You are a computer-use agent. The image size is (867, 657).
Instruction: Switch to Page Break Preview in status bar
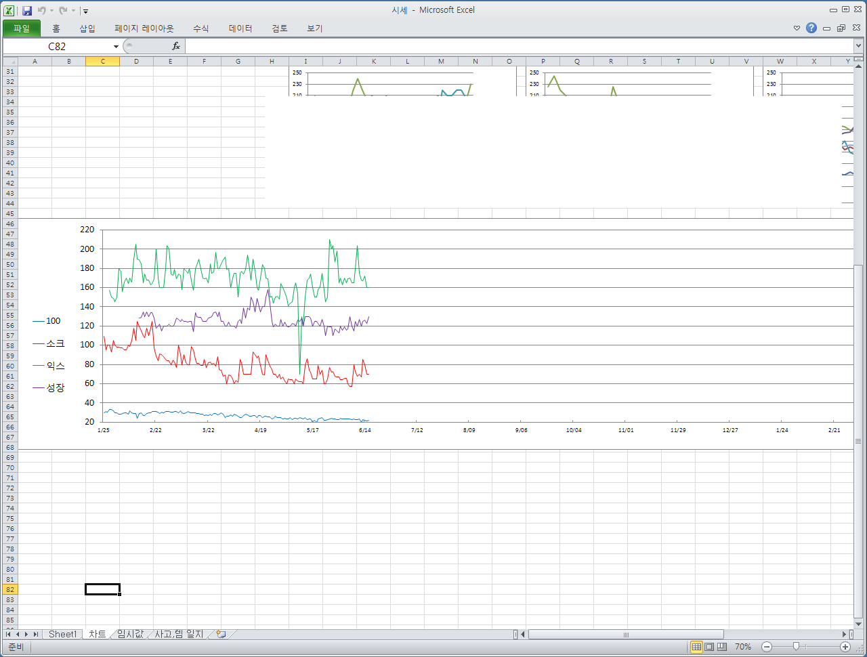point(722,647)
